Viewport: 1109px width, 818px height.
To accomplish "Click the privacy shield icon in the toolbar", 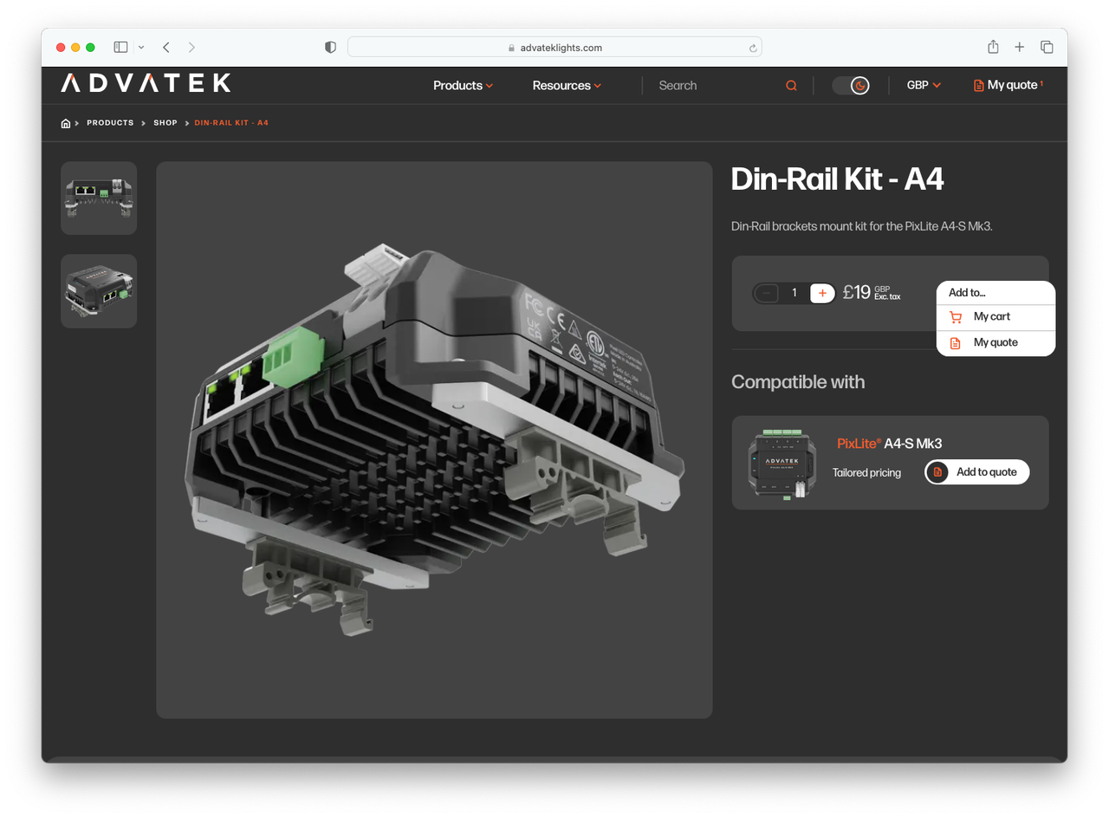I will tap(330, 48).
